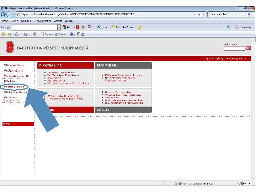This screenshot has height=192, width=256.
Task: Click the red search button beside quick search
Action: coord(248,48)
